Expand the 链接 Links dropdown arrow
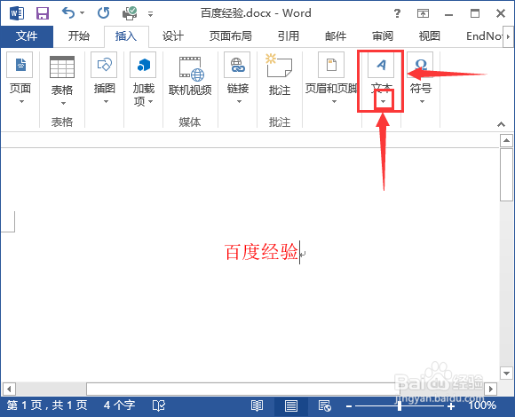Viewport: 515px width, 417px height. [x=239, y=102]
